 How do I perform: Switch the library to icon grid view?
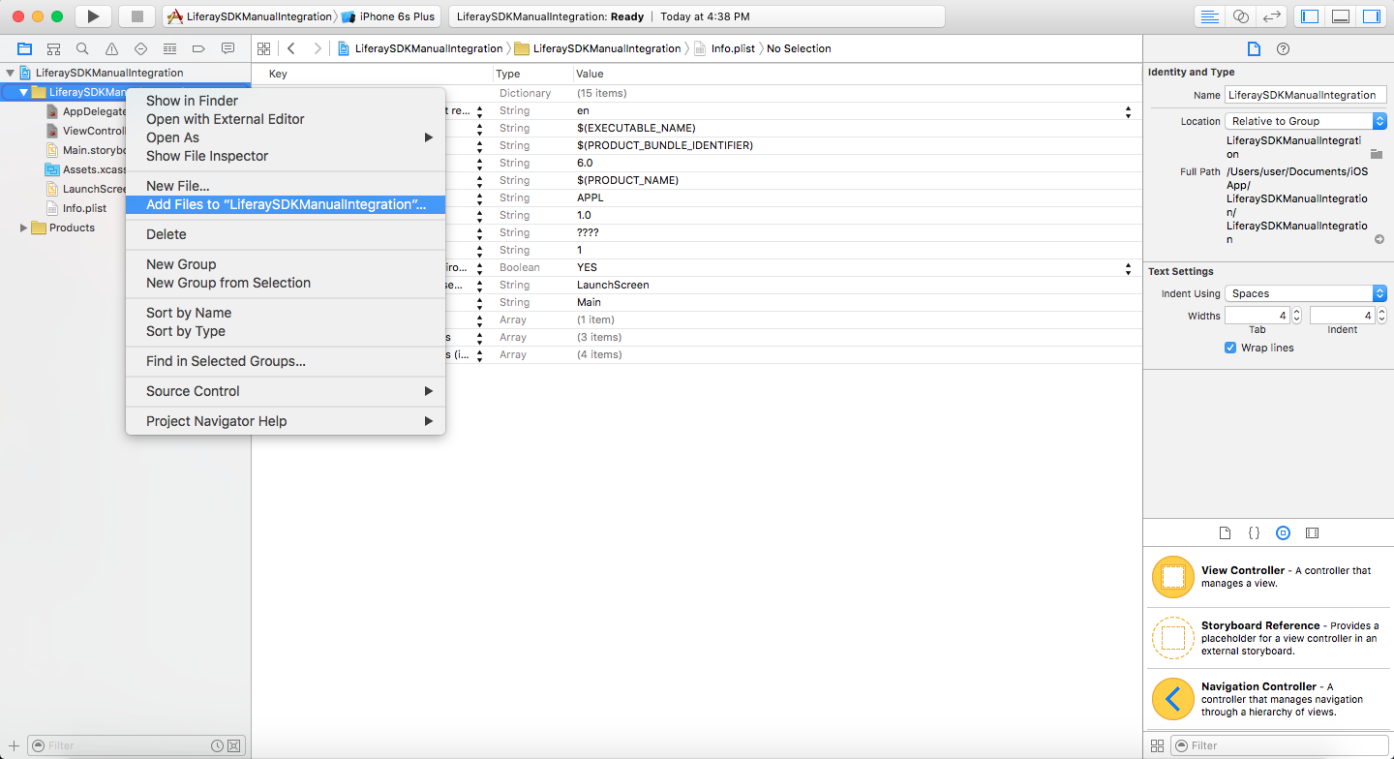point(1157,745)
